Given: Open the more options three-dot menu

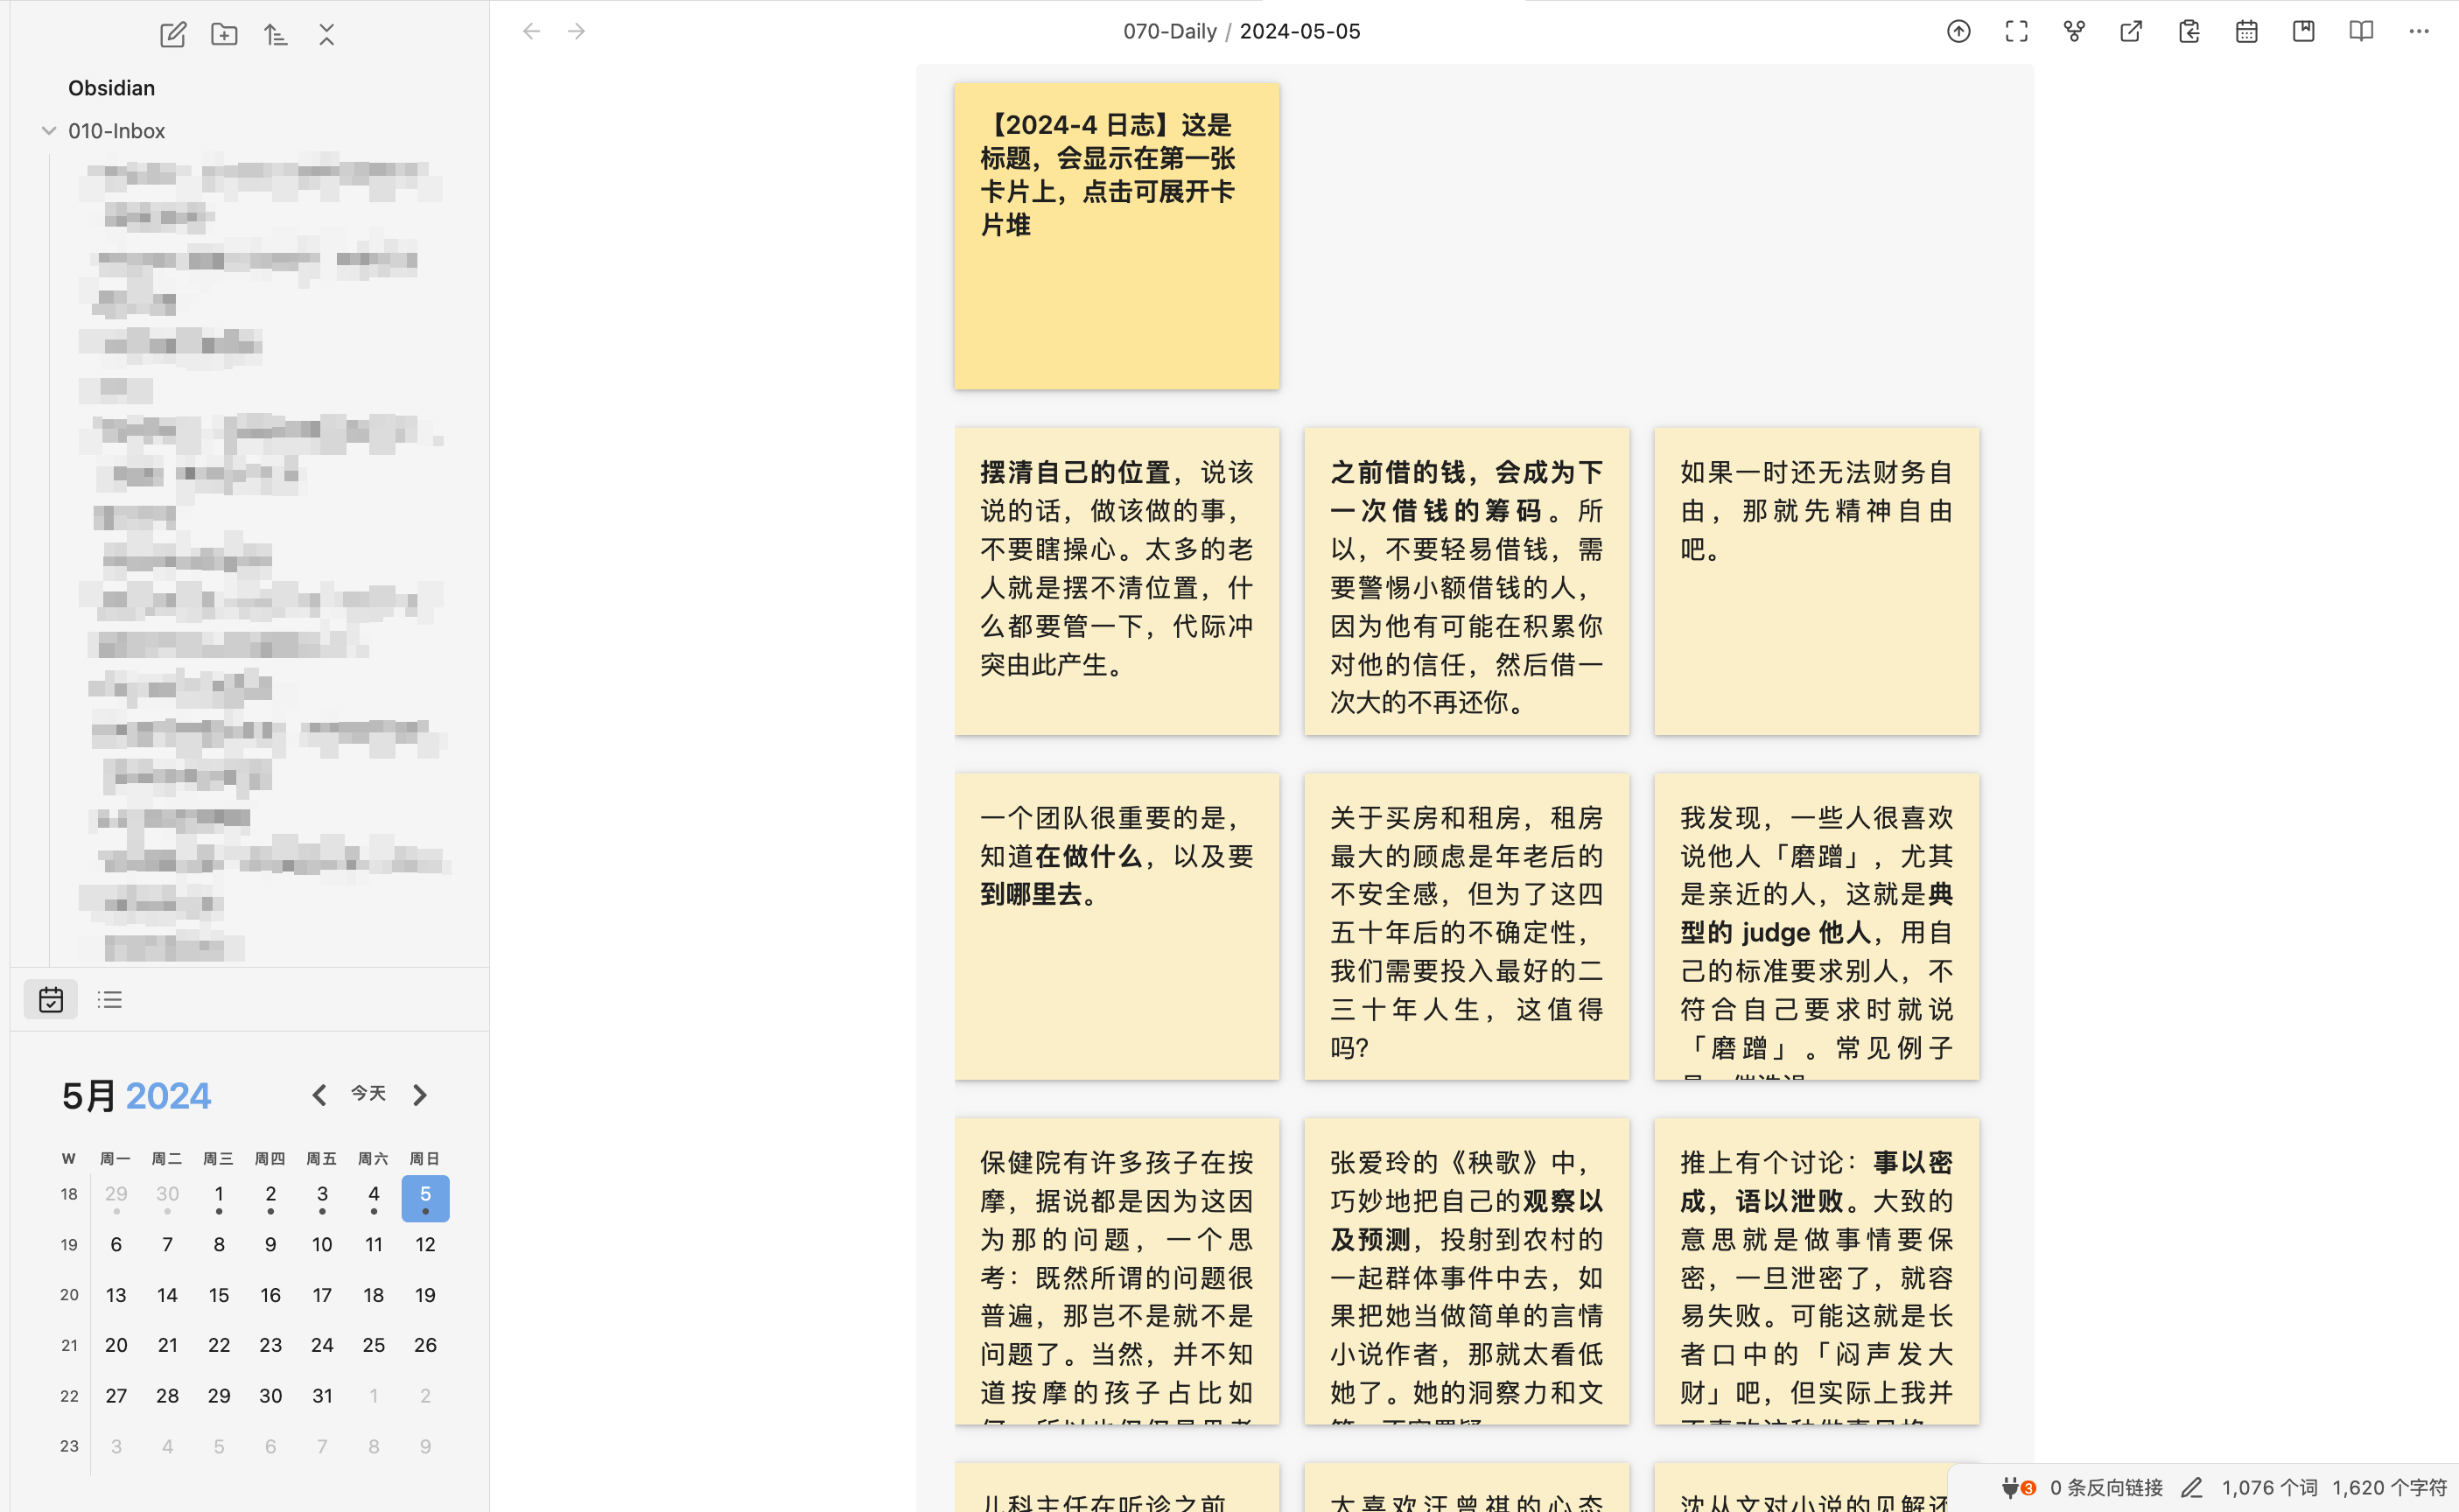Looking at the screenshot, I should click(x=2418, y=31).
